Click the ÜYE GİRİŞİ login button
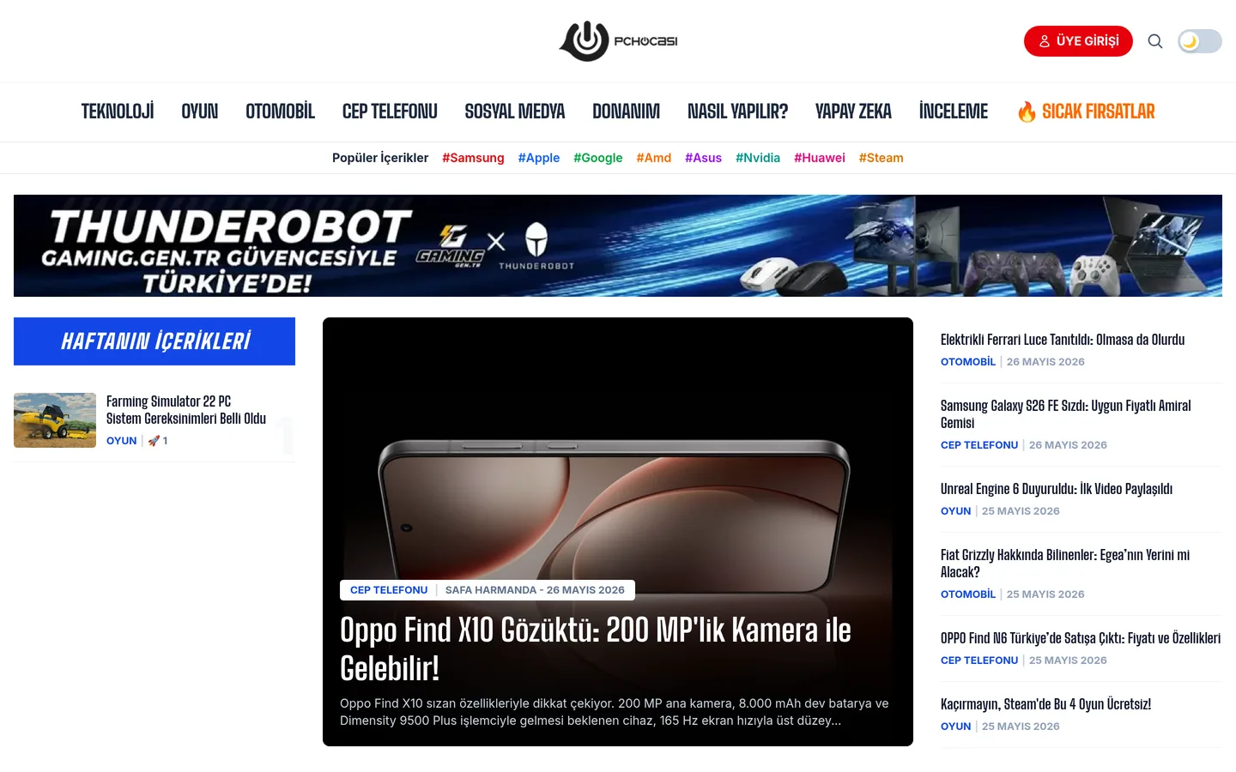The width and height of the screenshot is (1236, 772). (x=1078, y=41)
